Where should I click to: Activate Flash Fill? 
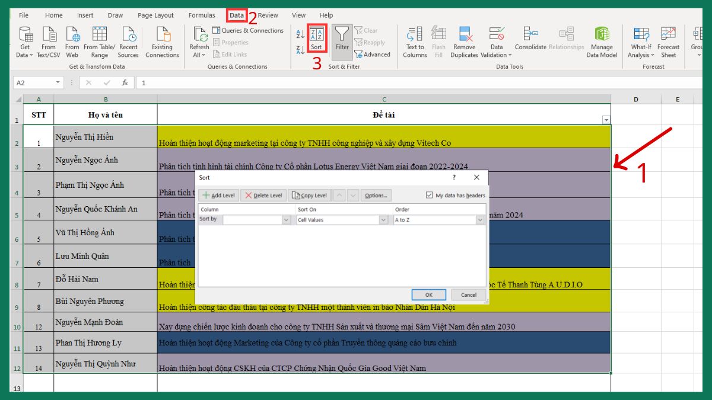[x=438, y=41]
